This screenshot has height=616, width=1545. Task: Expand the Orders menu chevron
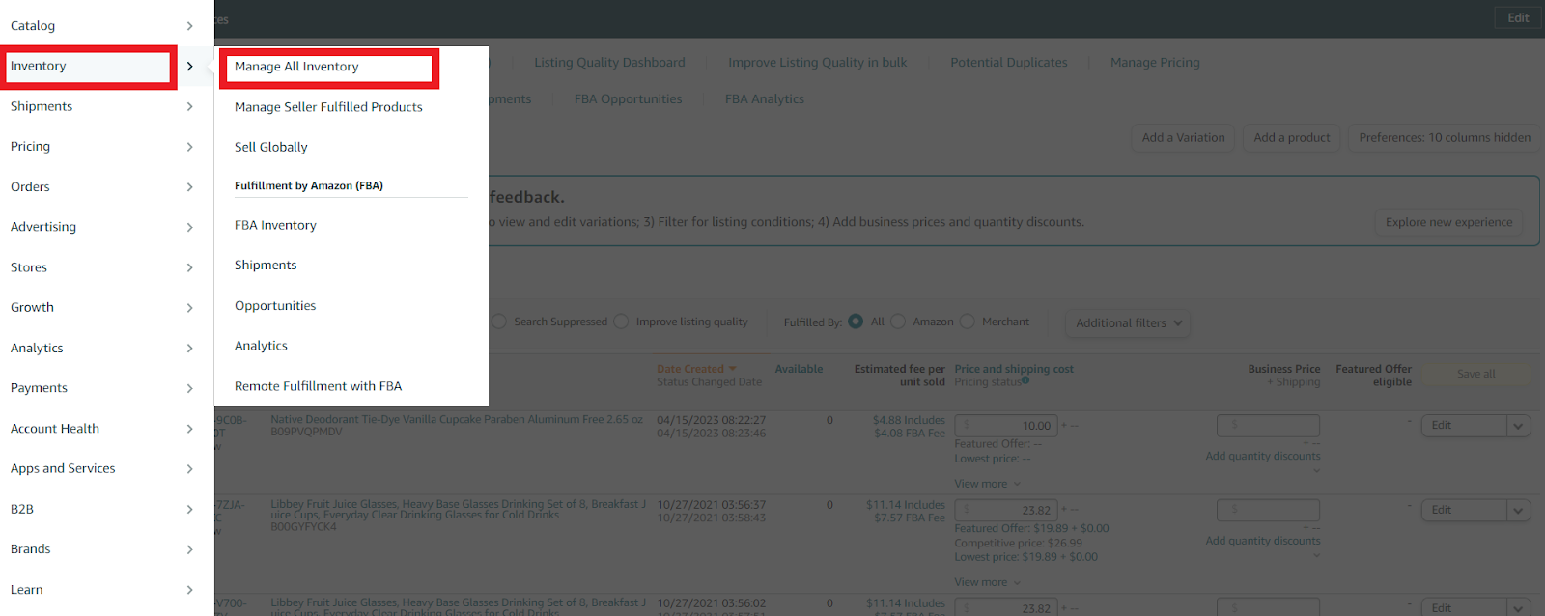(189, 187)
